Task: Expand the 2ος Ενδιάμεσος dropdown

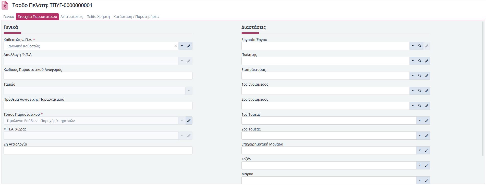Action: click(x=413, y=106)
